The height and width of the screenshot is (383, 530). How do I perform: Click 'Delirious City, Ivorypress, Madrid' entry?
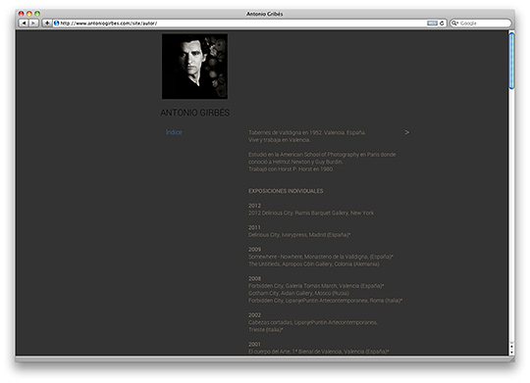click(x=299, y=235)
